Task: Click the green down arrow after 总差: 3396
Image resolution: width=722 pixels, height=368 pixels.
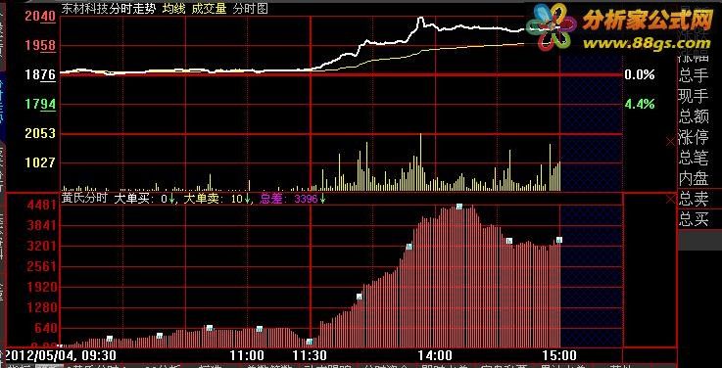Action: pos(322,199)
